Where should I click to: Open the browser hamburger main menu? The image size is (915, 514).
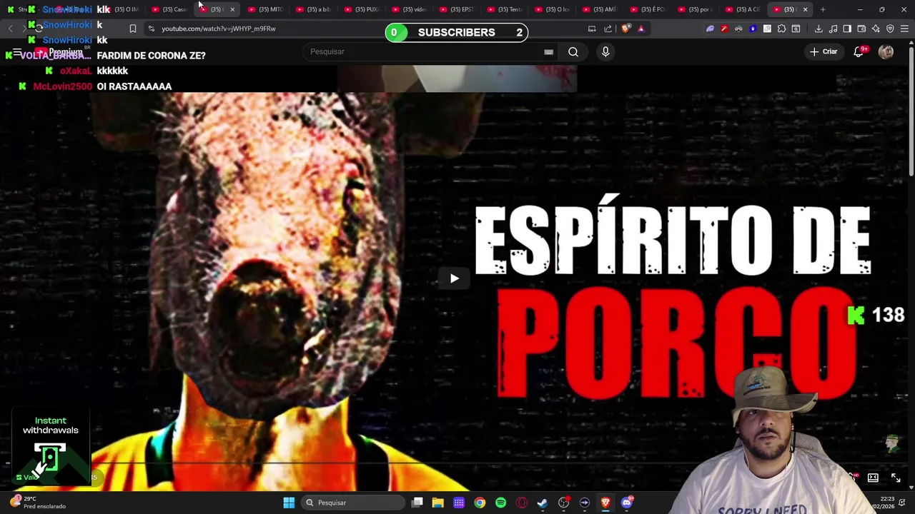coord(905,29)
